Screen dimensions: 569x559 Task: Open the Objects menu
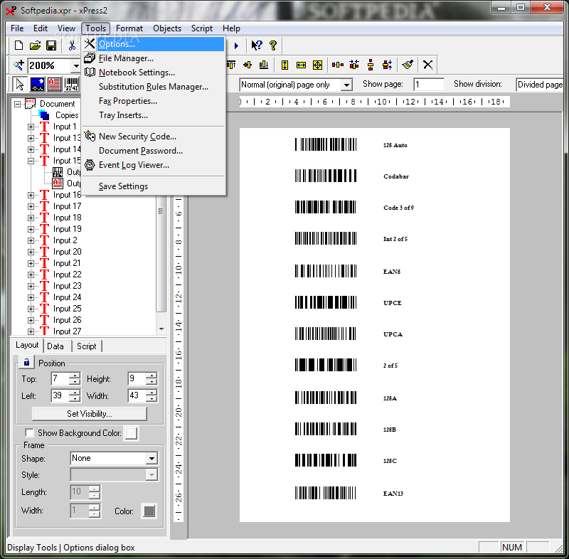click(x=167, y=28)
